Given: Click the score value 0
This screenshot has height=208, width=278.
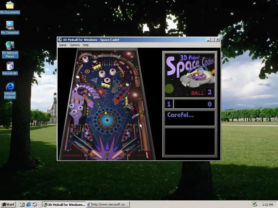Looking at the screenshot, I should coord(210,104).
